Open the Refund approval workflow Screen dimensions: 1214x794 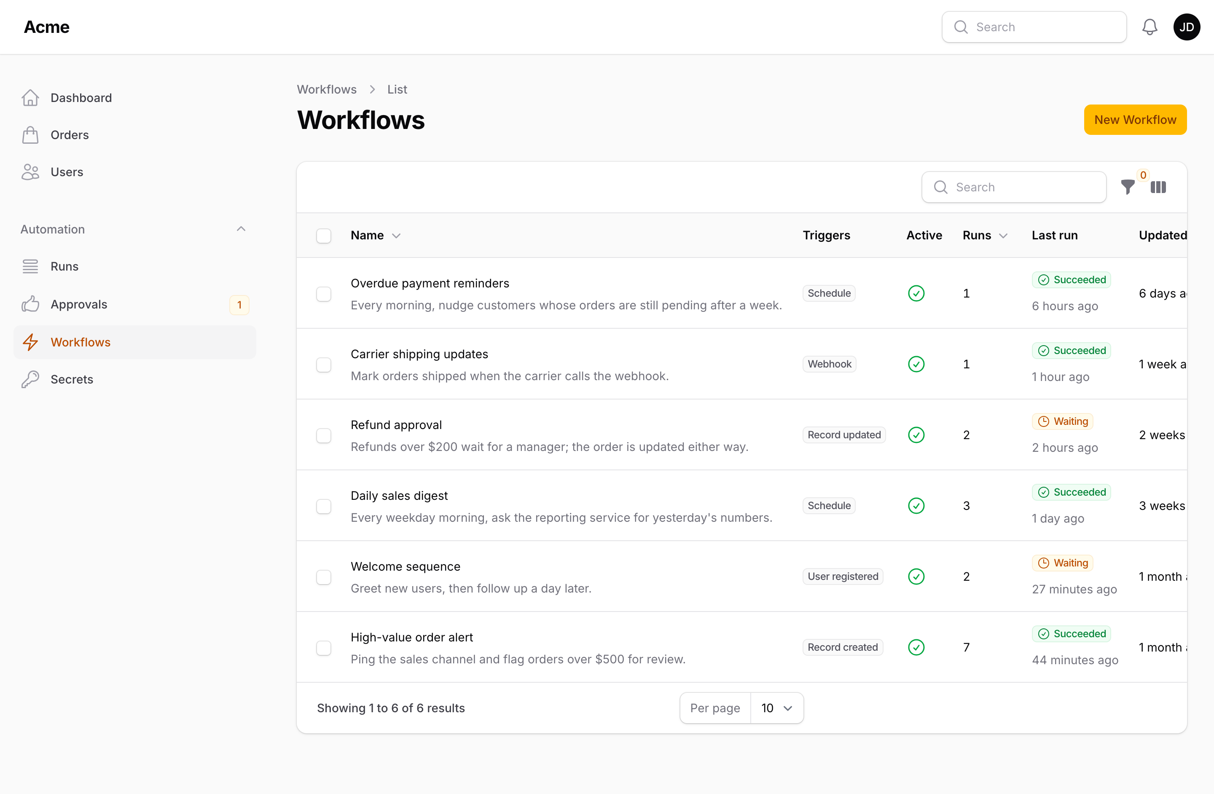(396, 425)
